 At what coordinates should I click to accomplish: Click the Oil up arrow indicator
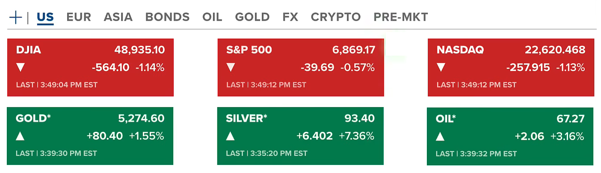tap(441, 137)
